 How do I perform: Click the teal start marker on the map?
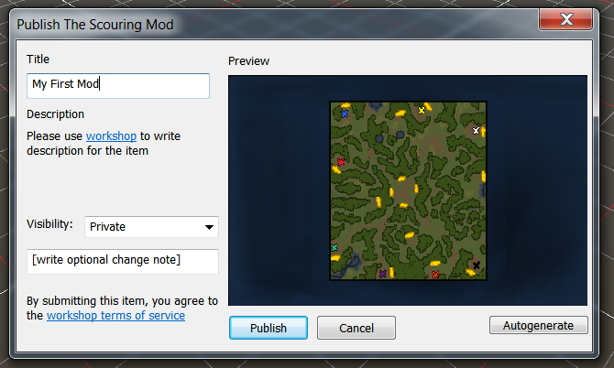[334, 247]
